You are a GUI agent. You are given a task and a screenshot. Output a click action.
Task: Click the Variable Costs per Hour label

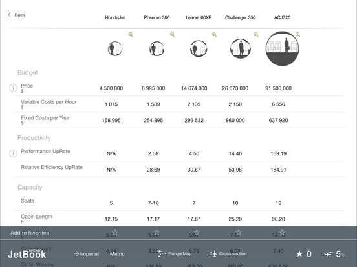click(x=49, y=102)
